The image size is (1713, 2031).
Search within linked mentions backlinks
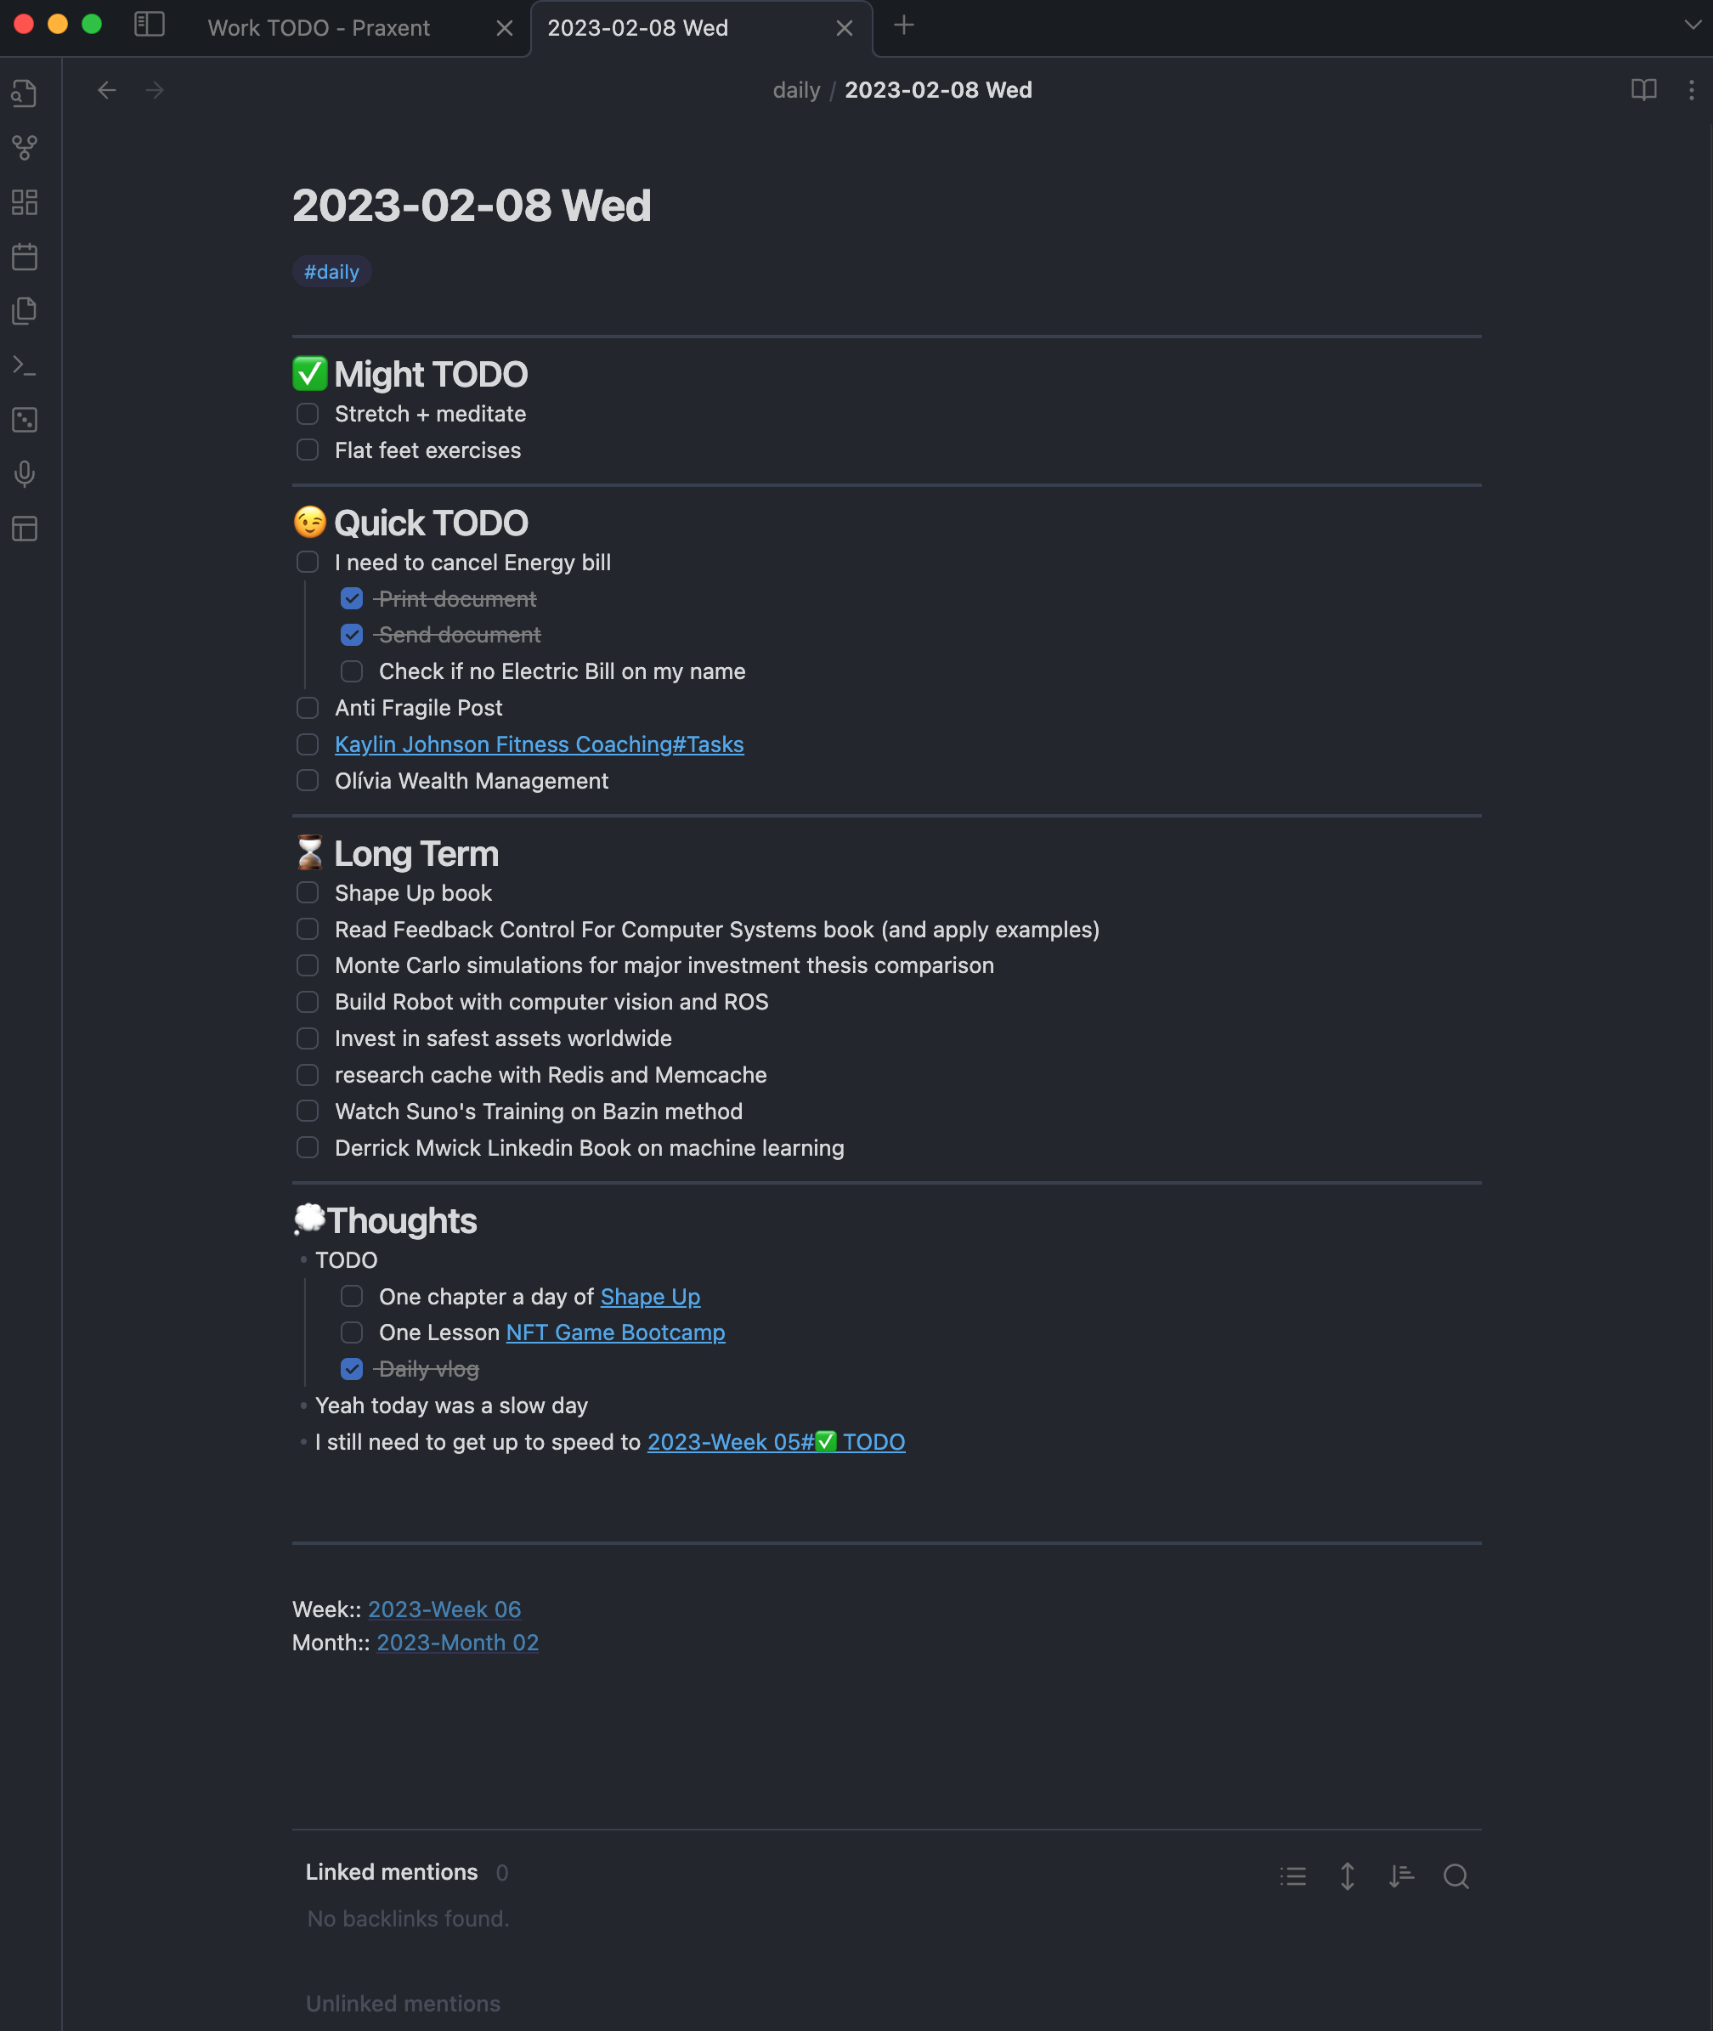[1456, 1875]
